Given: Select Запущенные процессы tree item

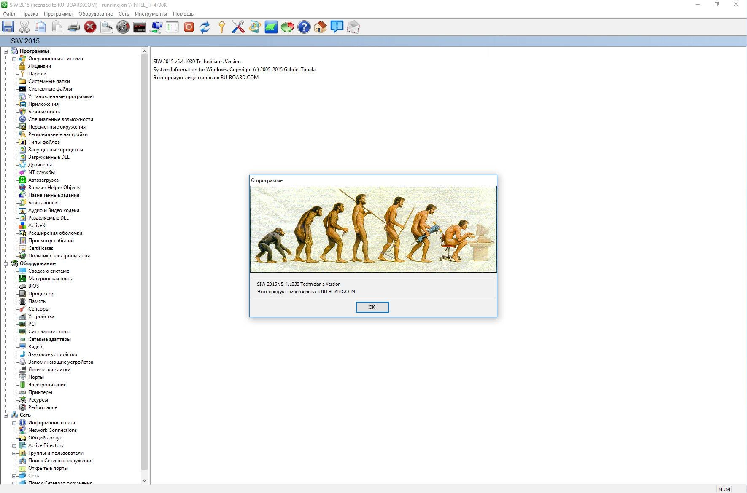Looking at the screenshot, I should [56, 150].
